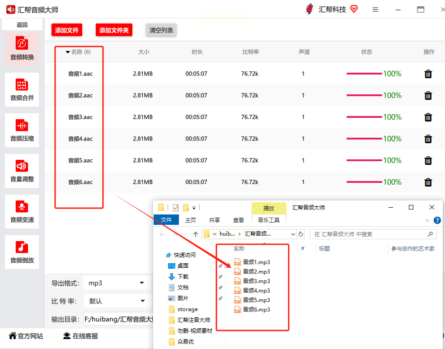This screenshot has width=445, height=349.
Task: Select 文档 in quick access
Action: coord(178,288)
